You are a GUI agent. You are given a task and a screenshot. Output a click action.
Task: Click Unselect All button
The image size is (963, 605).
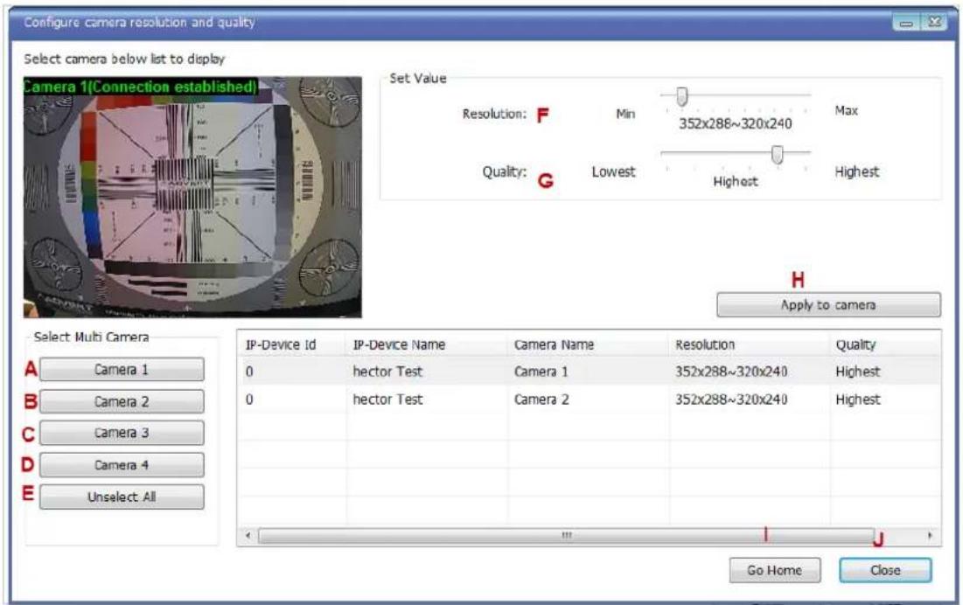[x=122, y=497]
